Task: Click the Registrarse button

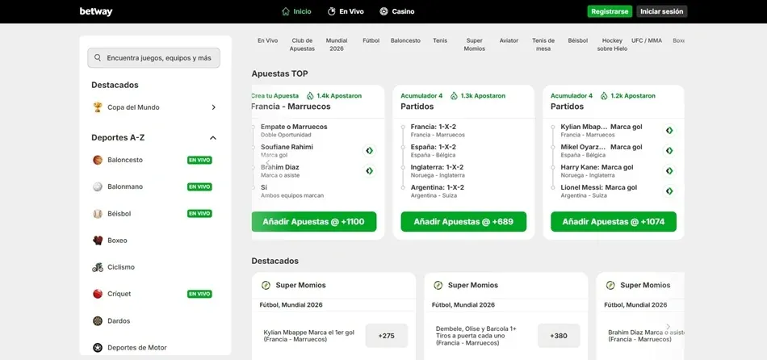Action: (610, 12)
